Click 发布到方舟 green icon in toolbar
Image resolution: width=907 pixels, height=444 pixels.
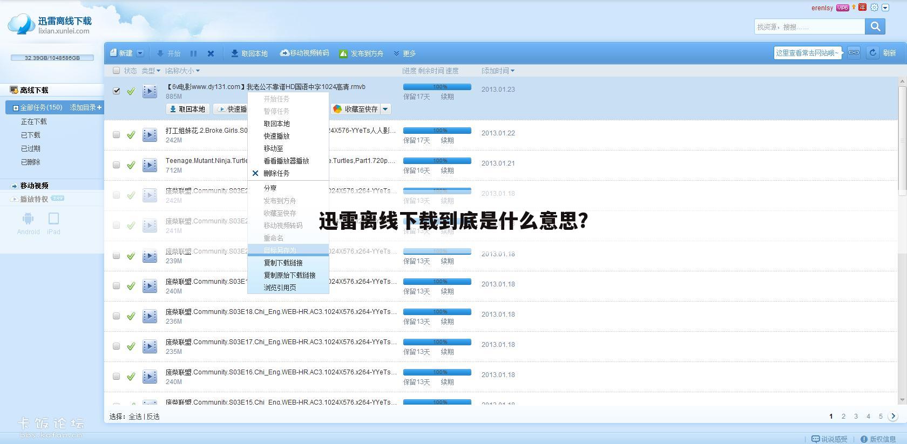tap(343, 53)
